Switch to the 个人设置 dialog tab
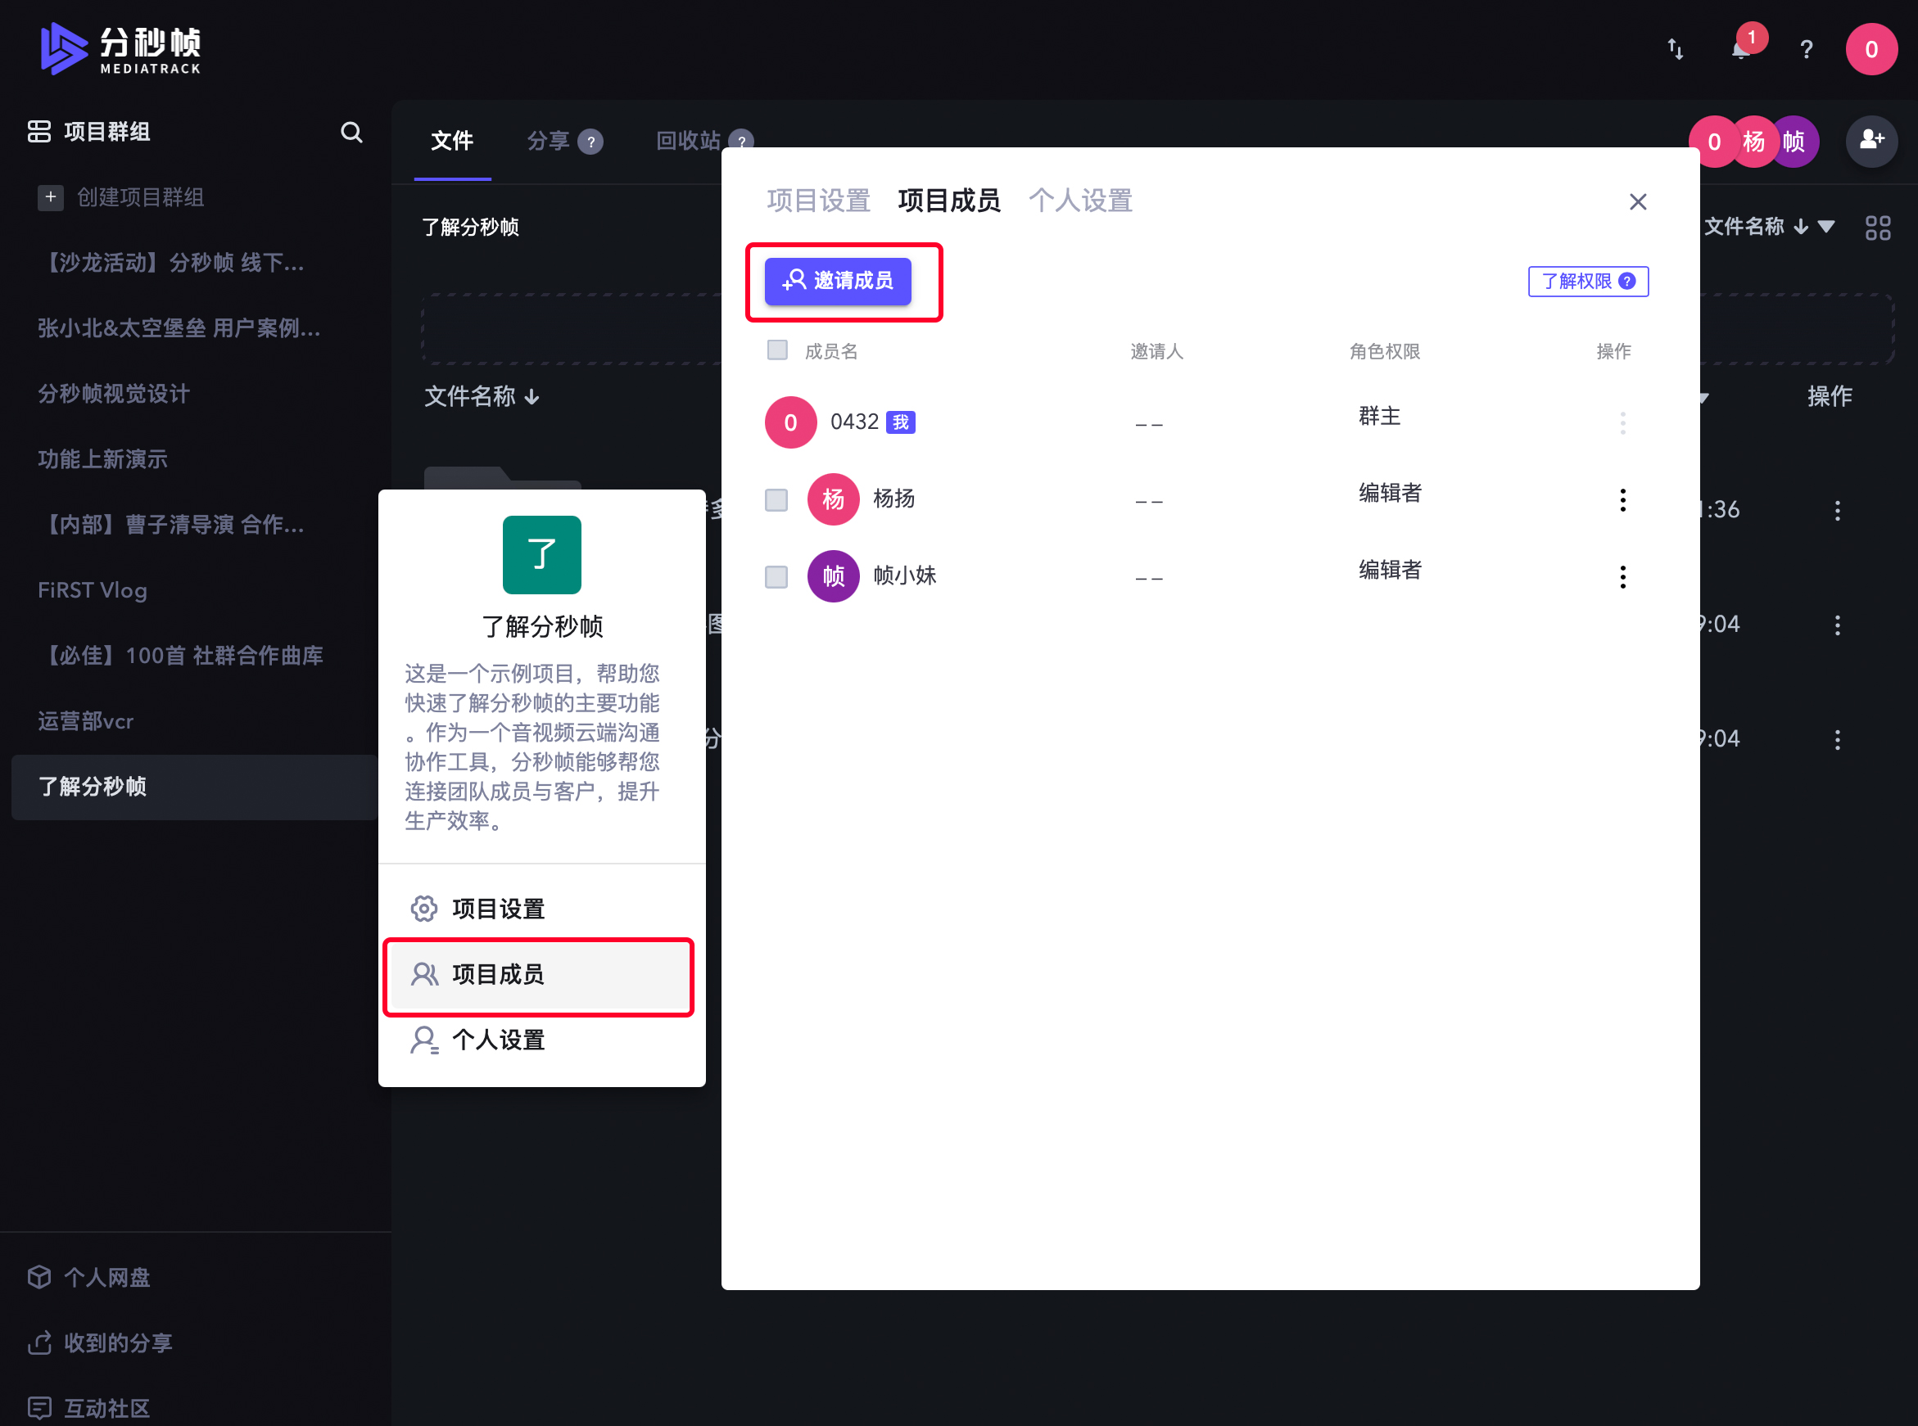This screenshot has height=1426, width=1918. (x=1079, y=201)
